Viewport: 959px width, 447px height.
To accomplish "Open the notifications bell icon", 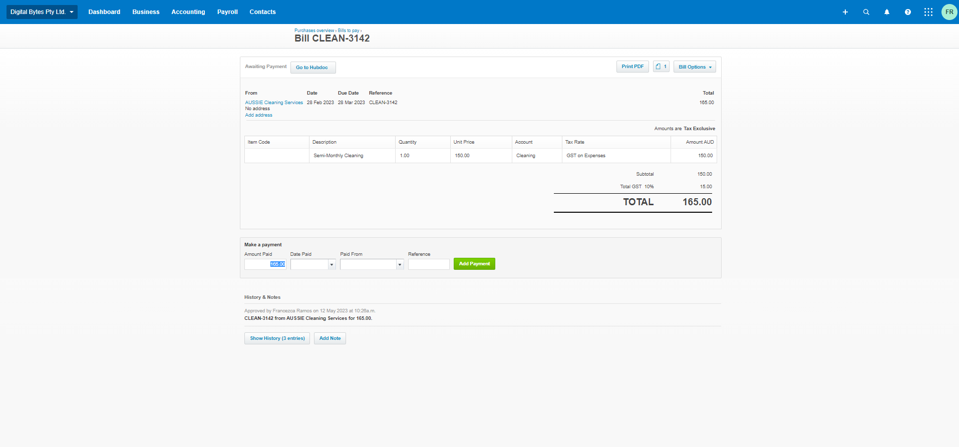I will coord(887,12).
